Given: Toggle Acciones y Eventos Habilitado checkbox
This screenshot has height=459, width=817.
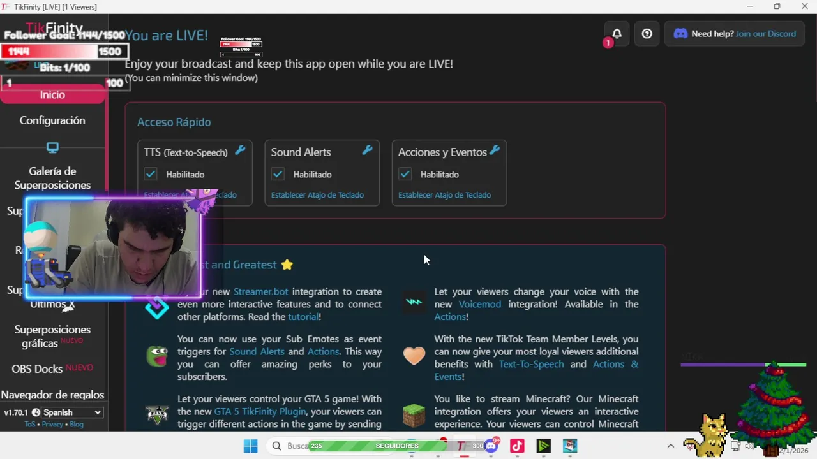Looking at the screenshot, I should [405, 174].
